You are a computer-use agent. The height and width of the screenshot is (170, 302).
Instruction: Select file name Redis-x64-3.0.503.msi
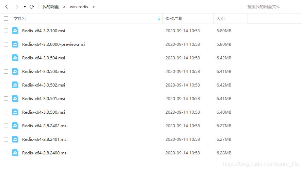44,71
